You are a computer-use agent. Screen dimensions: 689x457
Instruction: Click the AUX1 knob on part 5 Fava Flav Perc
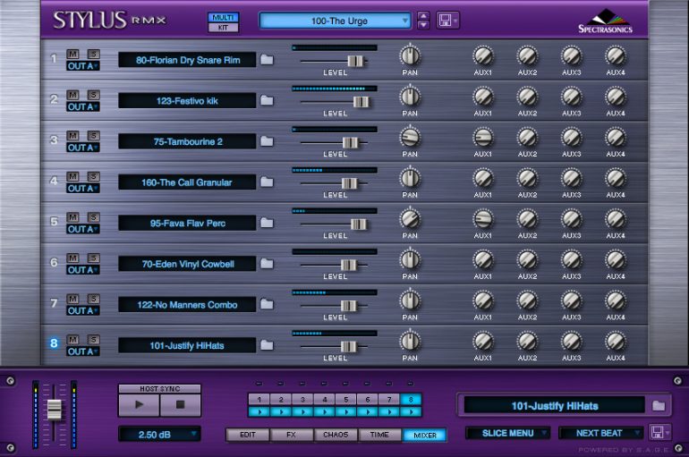point(483,219)
